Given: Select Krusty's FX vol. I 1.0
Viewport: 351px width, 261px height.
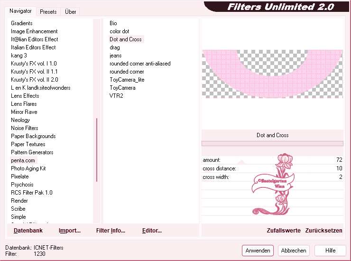Looking at the screenshot, I should (34, 64).
